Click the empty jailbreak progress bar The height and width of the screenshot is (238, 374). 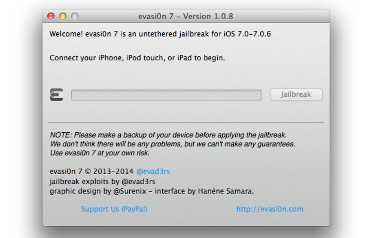point(166,95)
